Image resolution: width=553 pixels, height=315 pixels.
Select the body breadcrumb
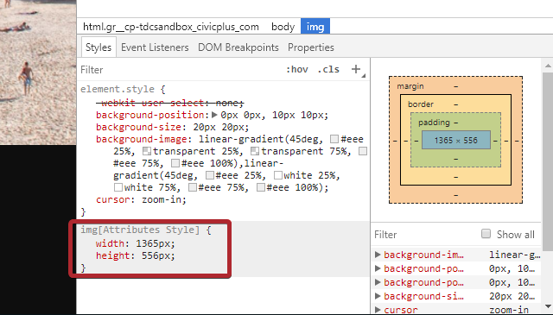coord(283,27)
